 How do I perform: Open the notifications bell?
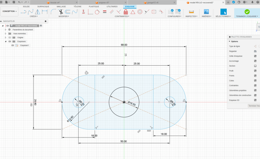click(252, 2)
